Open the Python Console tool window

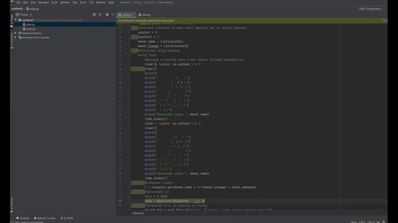click(44, 218)
